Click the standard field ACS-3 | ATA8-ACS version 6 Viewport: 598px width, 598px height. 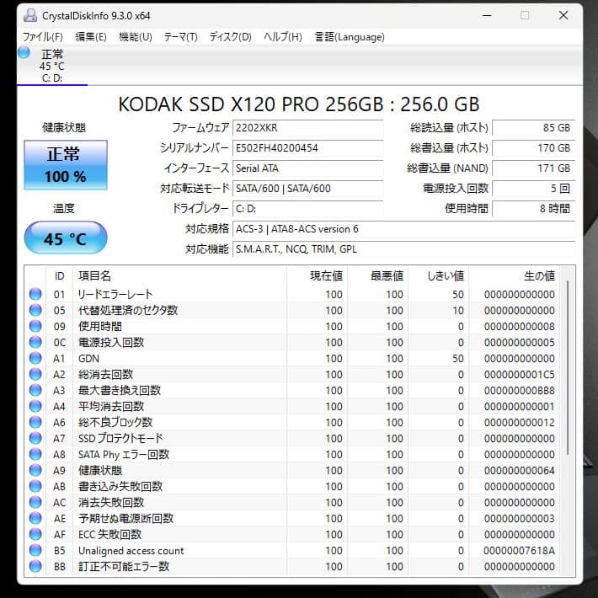click(404, 229)
